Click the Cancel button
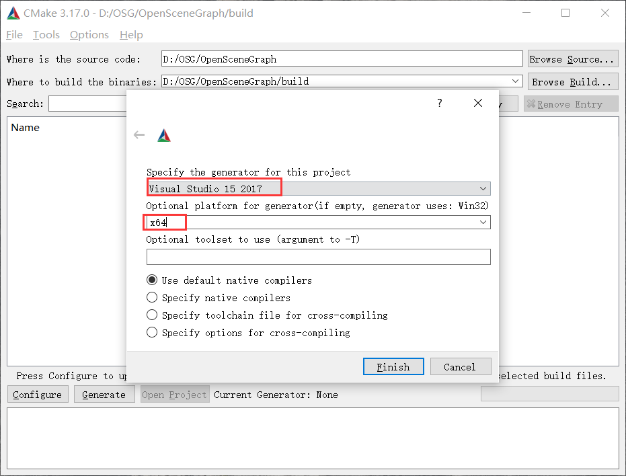Image resolution: width=626 pixels, height=476 pixels. tap(461, 366)
